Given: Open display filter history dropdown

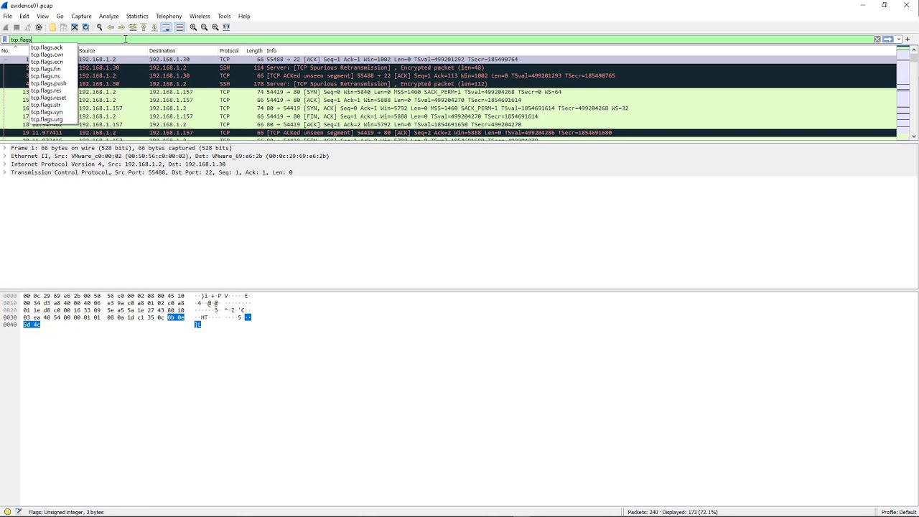Looking at the screenshot, I should click(x=898, y=39).
